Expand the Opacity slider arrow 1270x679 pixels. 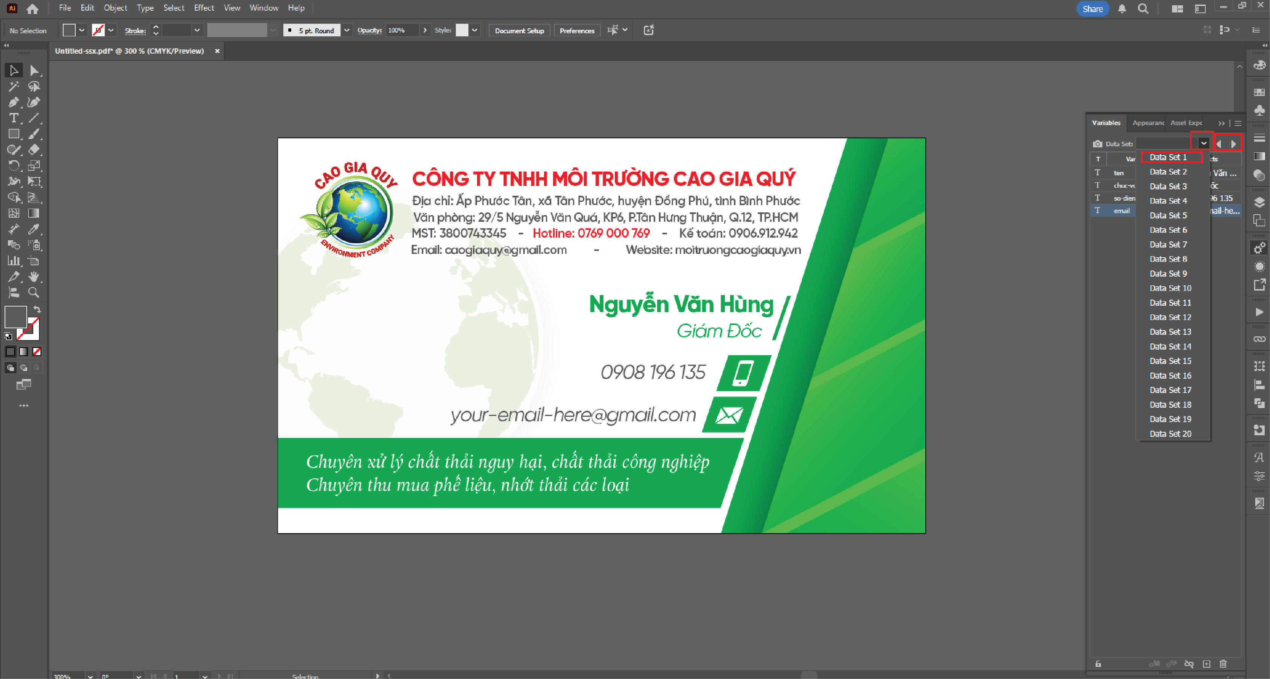pos(425,30)
